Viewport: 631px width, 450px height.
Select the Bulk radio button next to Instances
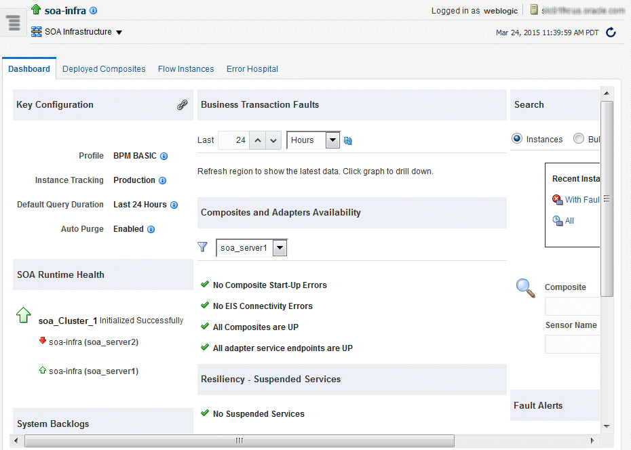579,139
